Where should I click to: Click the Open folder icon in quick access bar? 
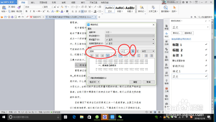tap(2, 17)
